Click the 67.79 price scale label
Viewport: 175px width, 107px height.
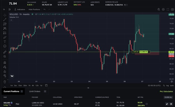(171, 56)
